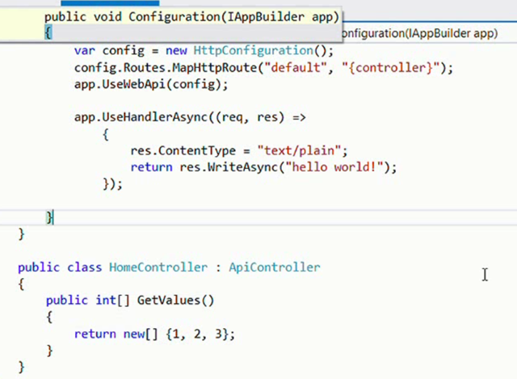Click the 'var config' declaration text
The width and height of the screenshot is (517, 379).
point(109,51)
